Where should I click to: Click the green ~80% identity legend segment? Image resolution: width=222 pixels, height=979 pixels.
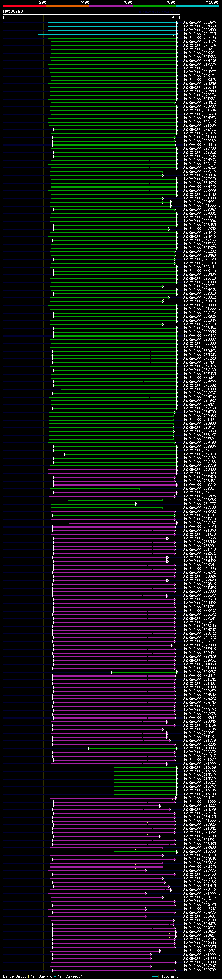pos(154,6)
